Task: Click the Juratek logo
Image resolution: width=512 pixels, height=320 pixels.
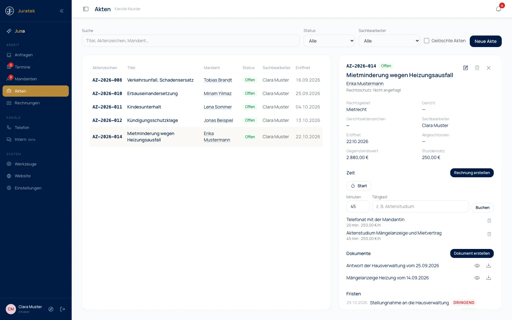Action: [x=10, y=11]
